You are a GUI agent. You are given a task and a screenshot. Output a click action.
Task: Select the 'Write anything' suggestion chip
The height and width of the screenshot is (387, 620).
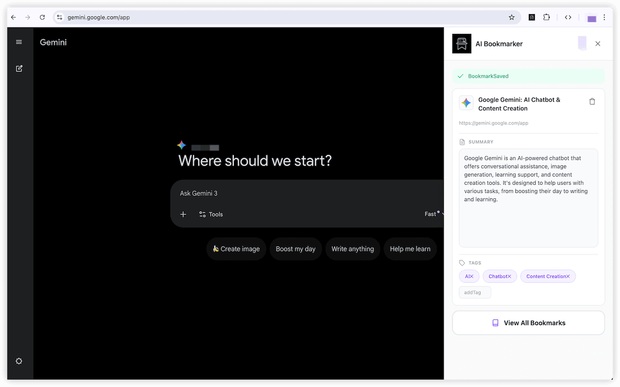click(353, 249)
